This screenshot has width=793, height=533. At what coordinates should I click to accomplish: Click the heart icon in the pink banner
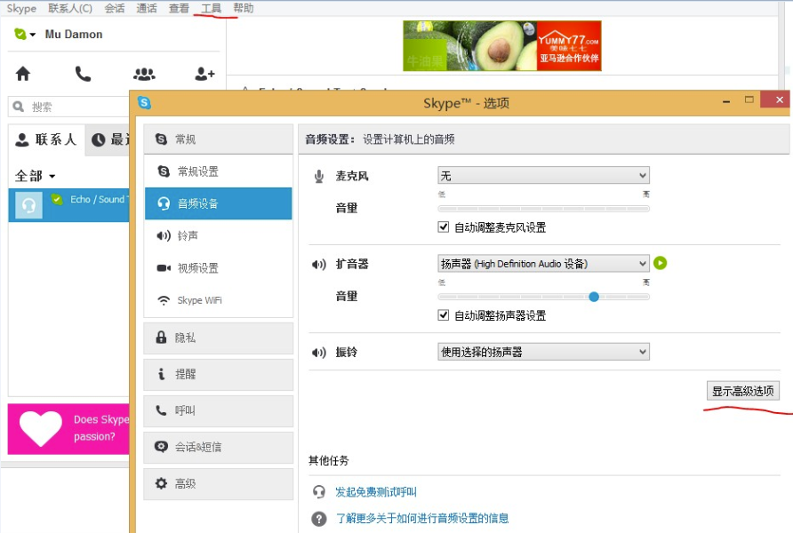coord(41,428)
